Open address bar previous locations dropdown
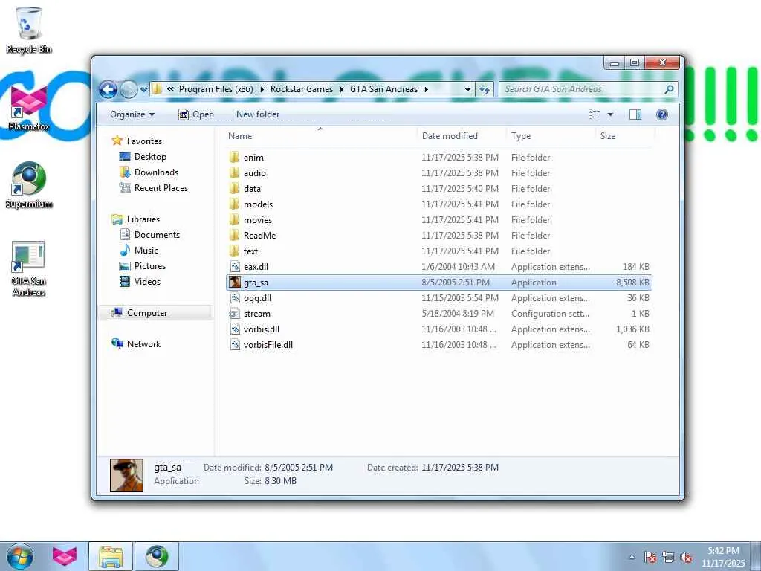Image resolution: width=761 pixels, height=571 pixels. [x=467, y=89]
